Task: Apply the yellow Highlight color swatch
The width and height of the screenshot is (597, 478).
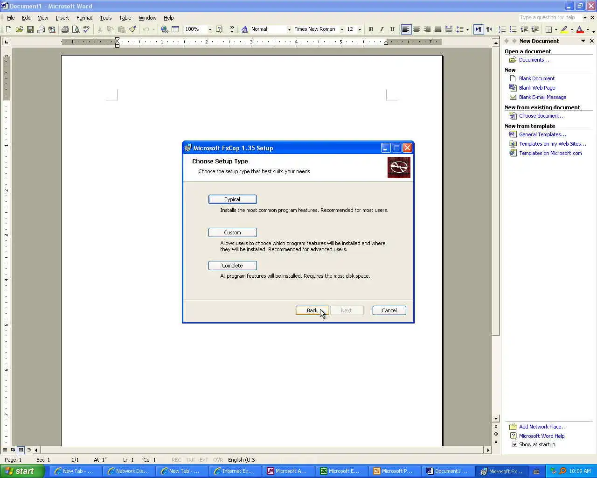Action: [564, 29]
